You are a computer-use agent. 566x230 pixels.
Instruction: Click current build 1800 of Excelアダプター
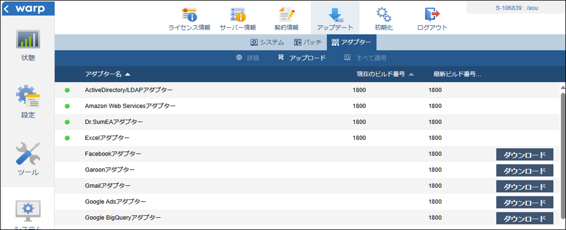[x=359, y=138]
